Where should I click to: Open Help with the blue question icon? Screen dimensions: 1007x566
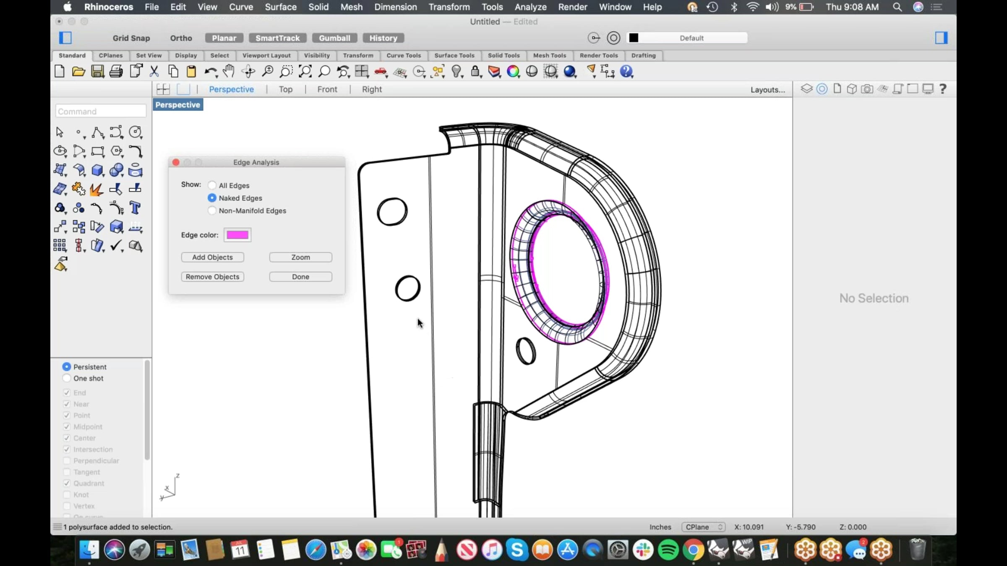(626, 72)
